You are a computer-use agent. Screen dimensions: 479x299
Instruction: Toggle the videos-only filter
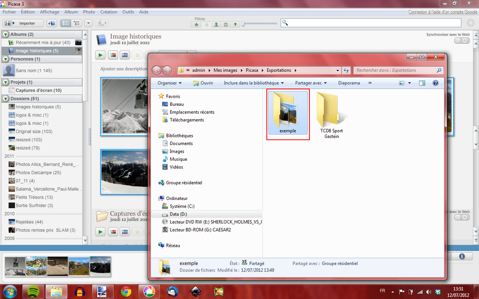click(226, 24)
